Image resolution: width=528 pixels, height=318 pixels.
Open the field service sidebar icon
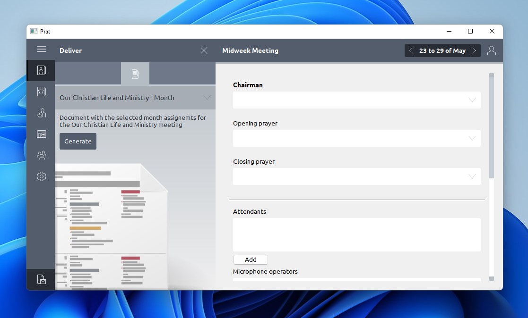(x=41, y=113)
